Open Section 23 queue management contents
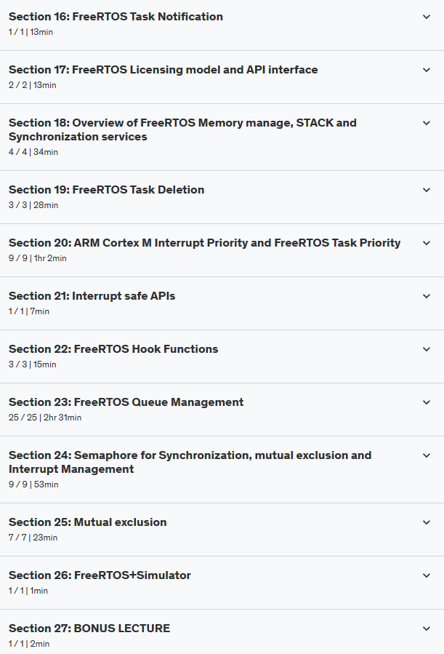Screen dimensions: 444x654 (x=427, y=402)
